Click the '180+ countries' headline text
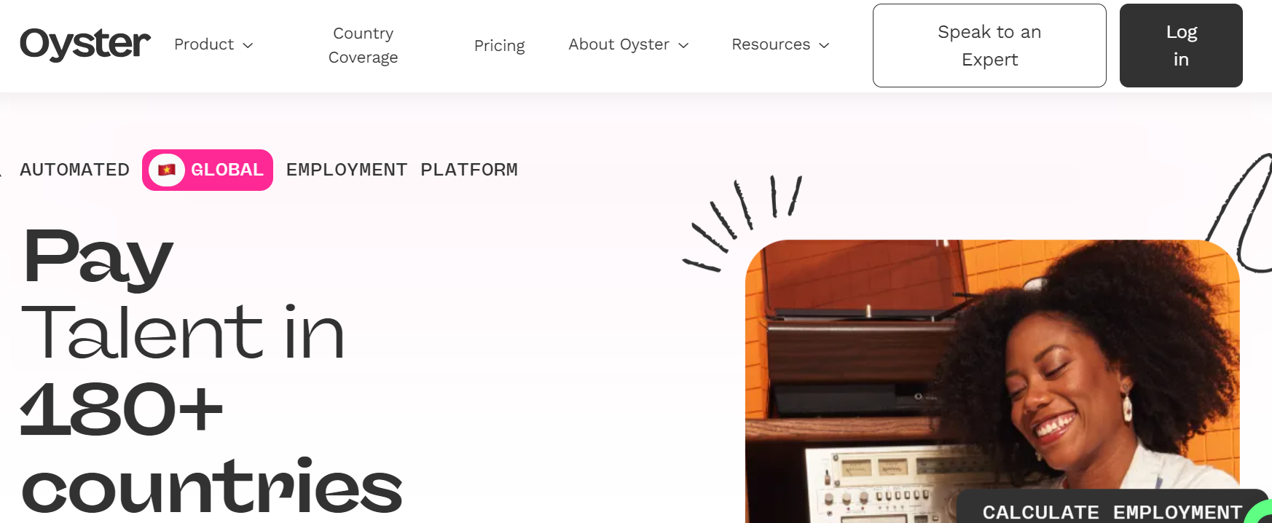Viewport: 1272px width, 523px height. point(211,447)
